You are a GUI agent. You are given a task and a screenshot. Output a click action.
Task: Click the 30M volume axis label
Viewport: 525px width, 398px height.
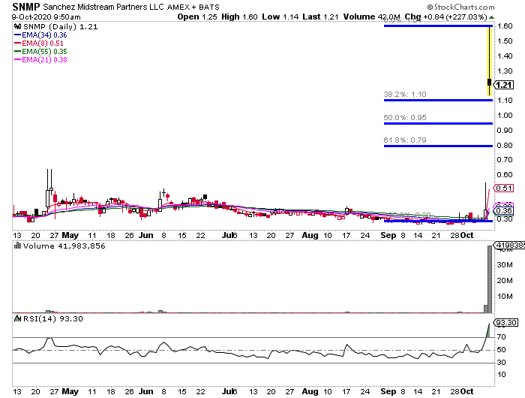[505, 265]
